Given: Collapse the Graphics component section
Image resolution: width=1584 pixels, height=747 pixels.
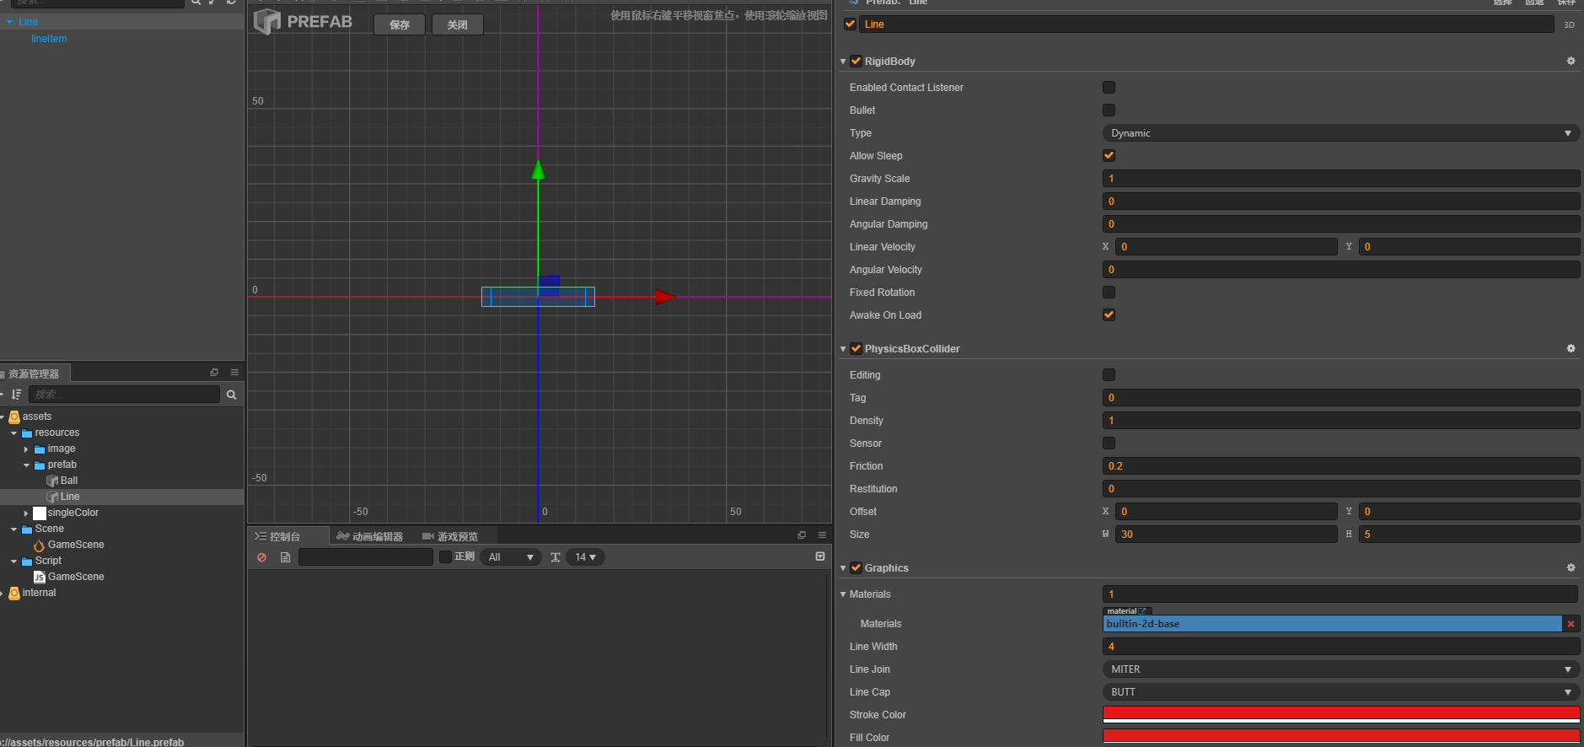Looking at the screenshot, I should click(843, 568).
